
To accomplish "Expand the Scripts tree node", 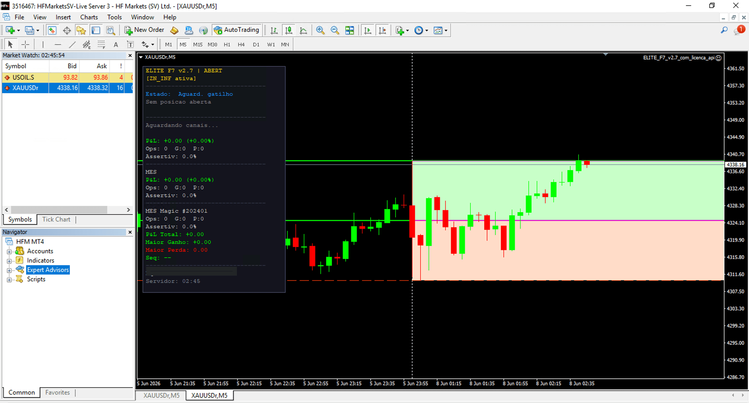I will click(x=9, y=280).
